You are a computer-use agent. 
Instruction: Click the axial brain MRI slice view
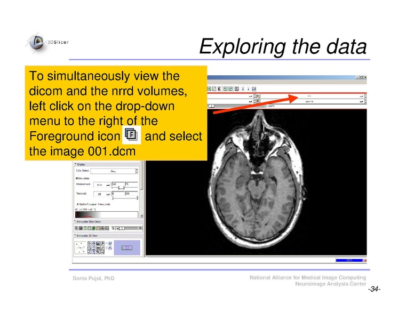pyautogui.click(x=256, y=182)
